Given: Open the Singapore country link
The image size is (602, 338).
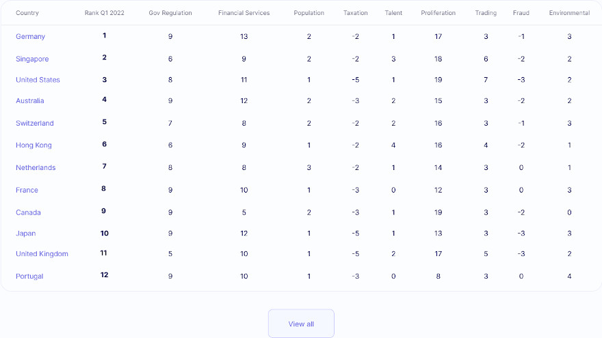Looking at the screenshot, I should (x=32, y=59).
